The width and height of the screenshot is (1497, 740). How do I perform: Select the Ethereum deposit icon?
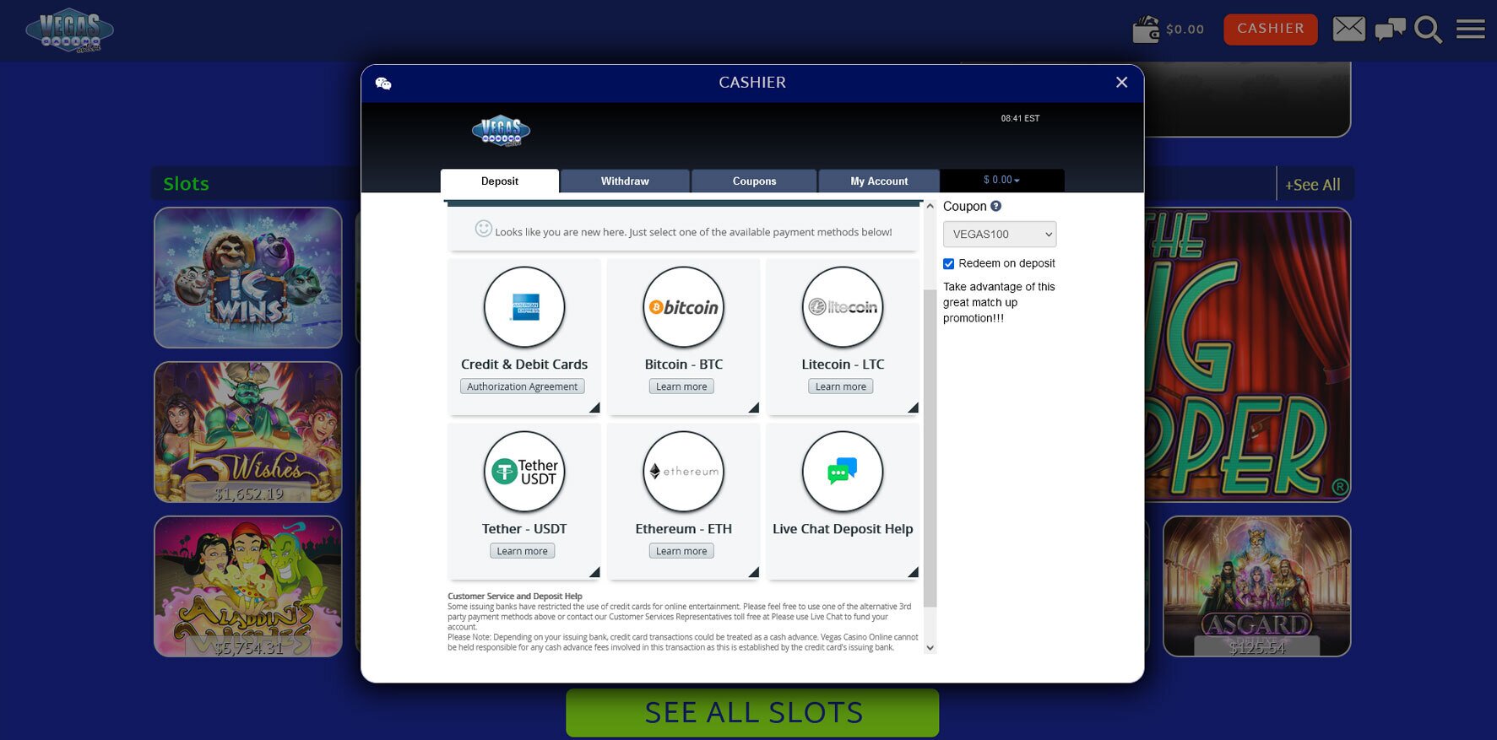point(684,472)
